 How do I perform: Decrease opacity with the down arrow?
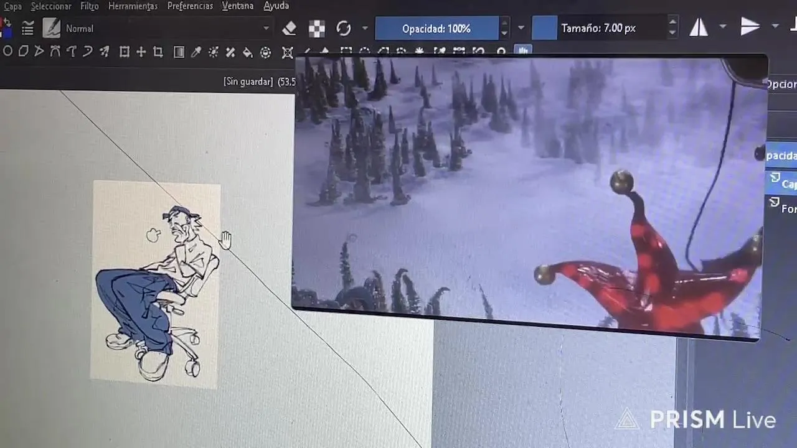tap(504, 34)
